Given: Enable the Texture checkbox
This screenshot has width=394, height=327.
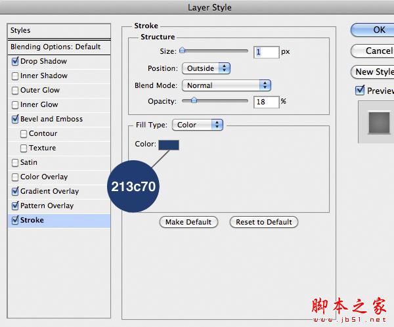Looking at the screenshot, I should pos(24,148).
